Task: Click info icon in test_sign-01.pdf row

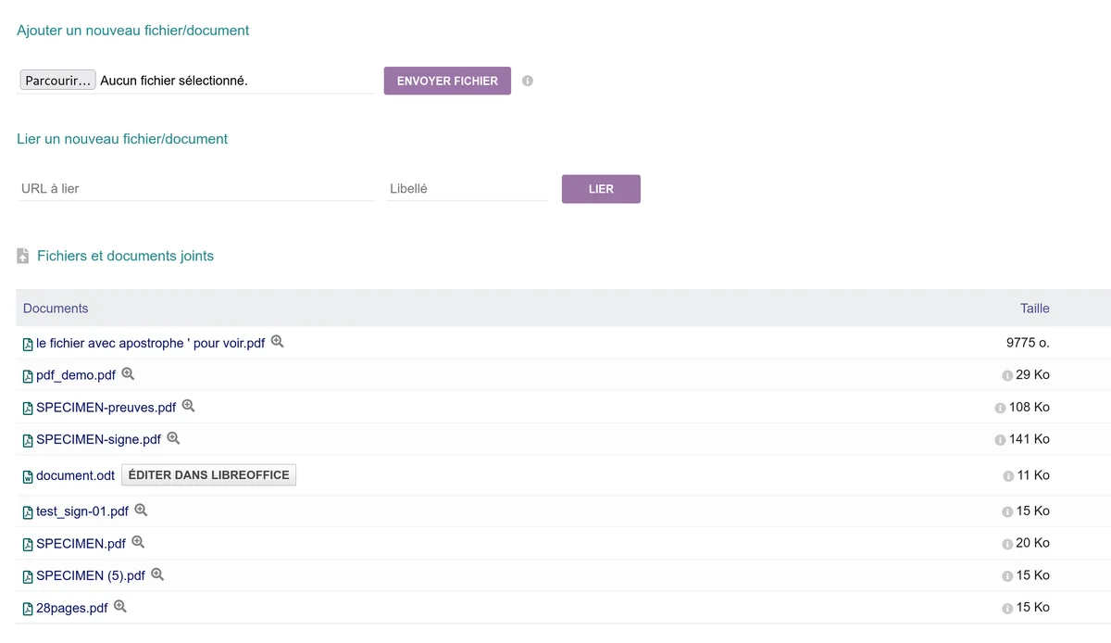Action: click(x=1007, y=512)
